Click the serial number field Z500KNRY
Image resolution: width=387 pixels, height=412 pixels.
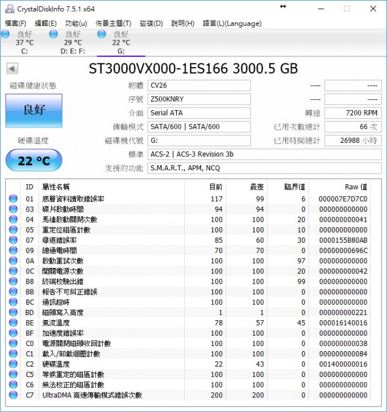click(199, 99)
